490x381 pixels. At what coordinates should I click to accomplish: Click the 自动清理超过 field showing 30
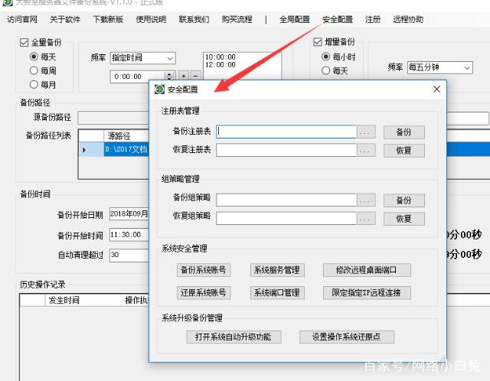coord(129,255)
